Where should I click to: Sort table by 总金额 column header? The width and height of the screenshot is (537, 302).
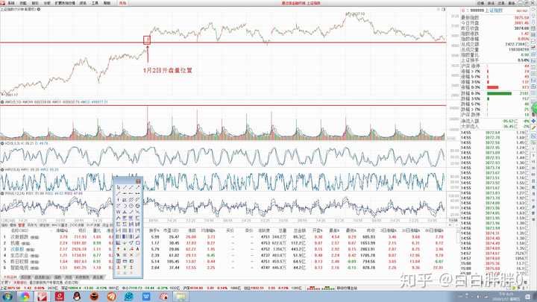(x=300, y=230)
